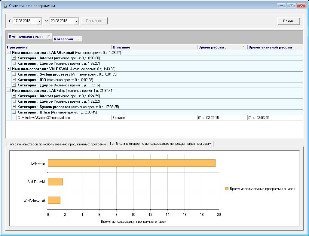Collapse the VM-ПК\VM user group
This screenshot has height=236, width=309.
pos(9,69)
